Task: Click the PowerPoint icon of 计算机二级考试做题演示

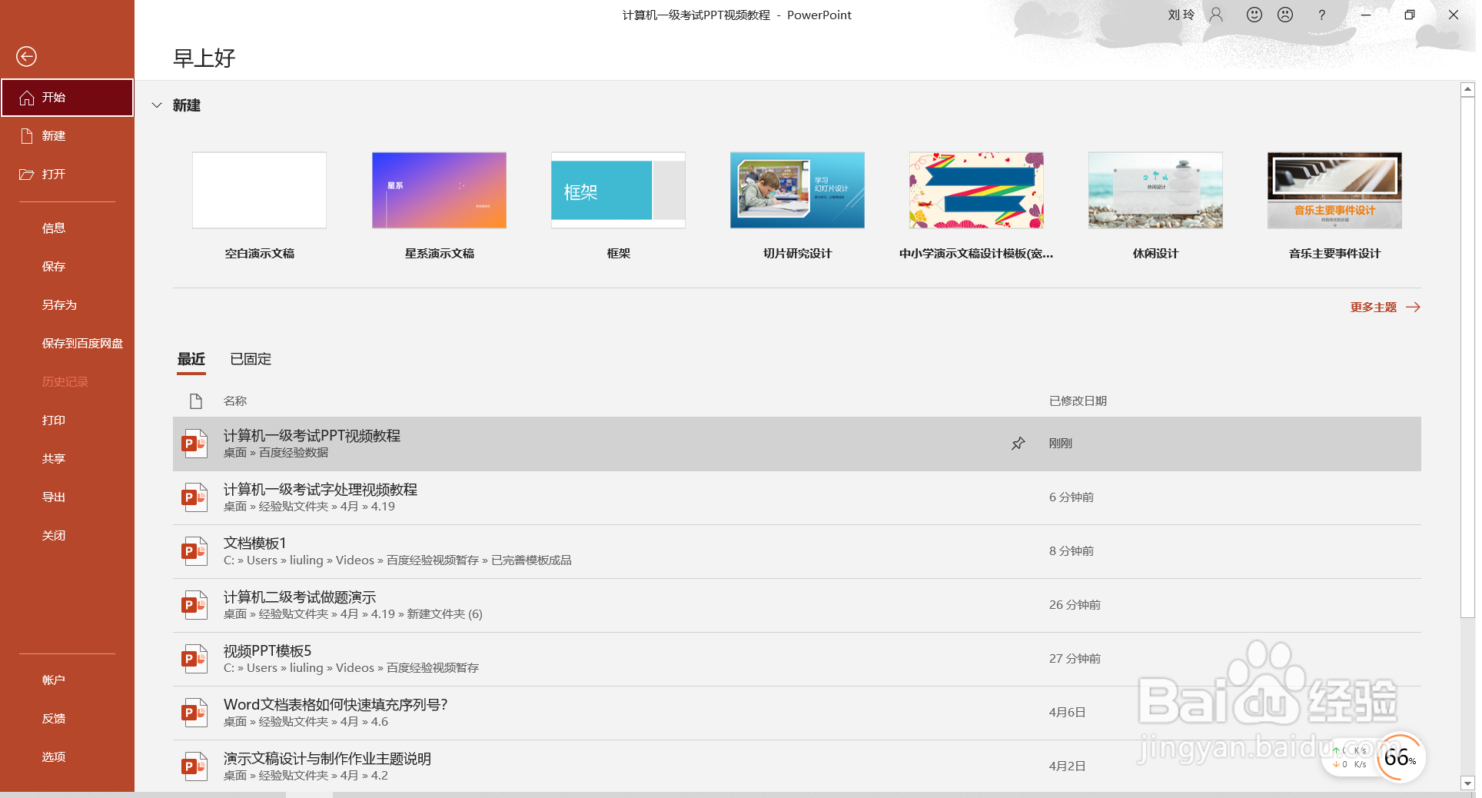Action: pos(194,605)
